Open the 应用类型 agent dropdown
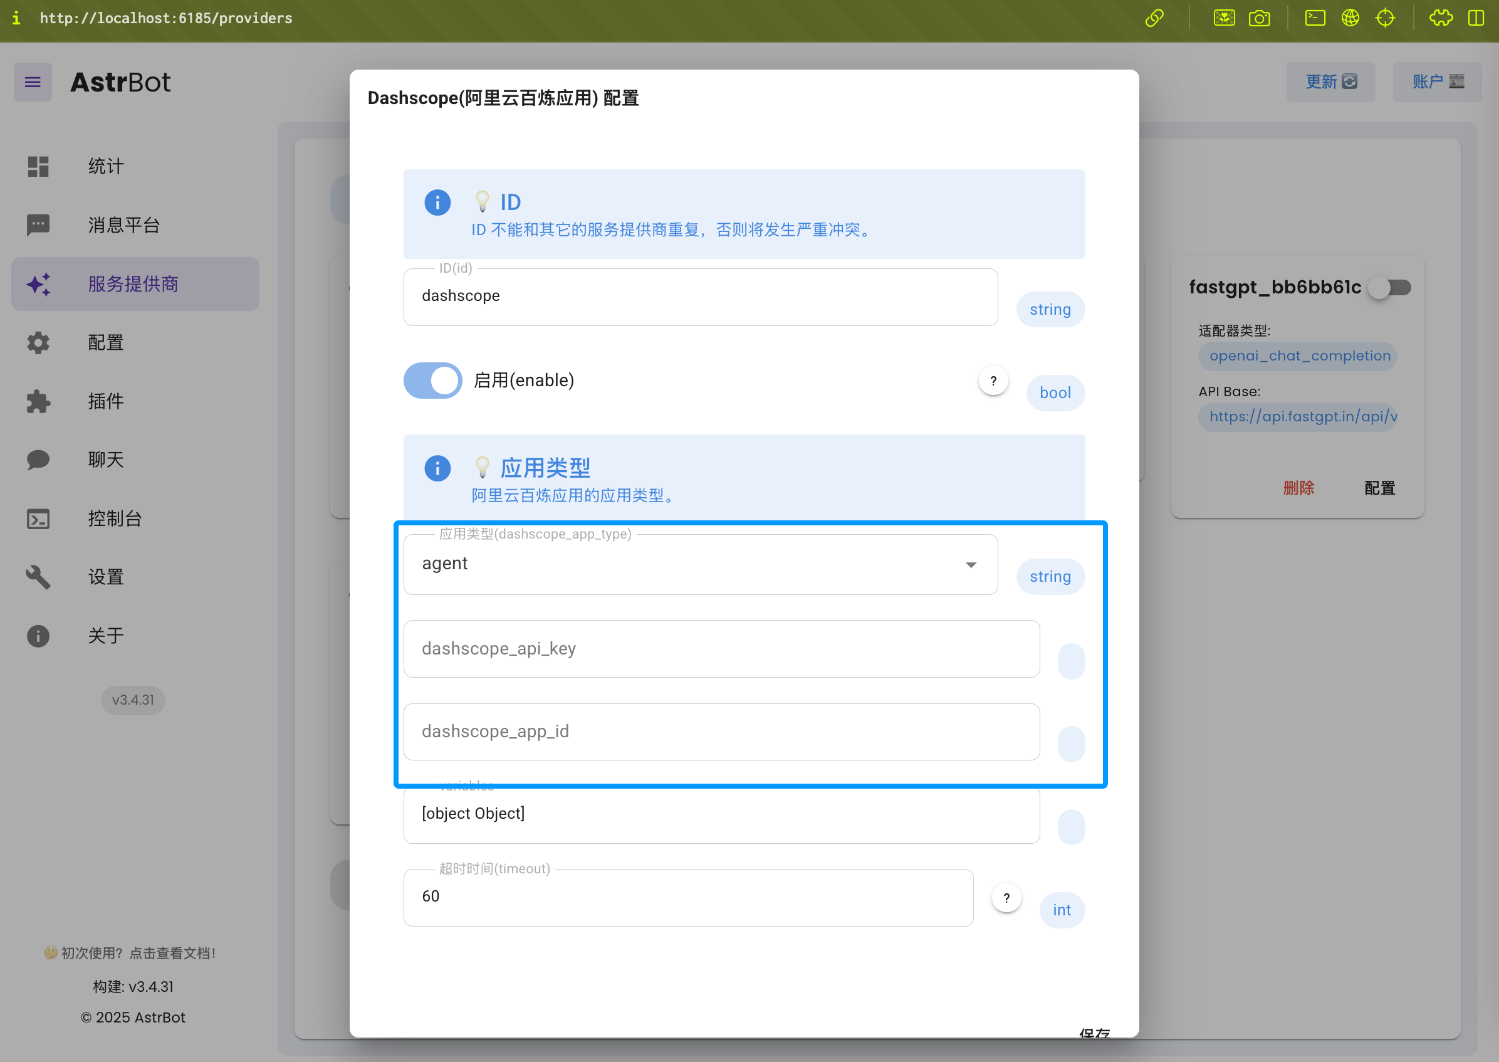Screen dimensions: 1499x1062 click(x=700, y=564)
